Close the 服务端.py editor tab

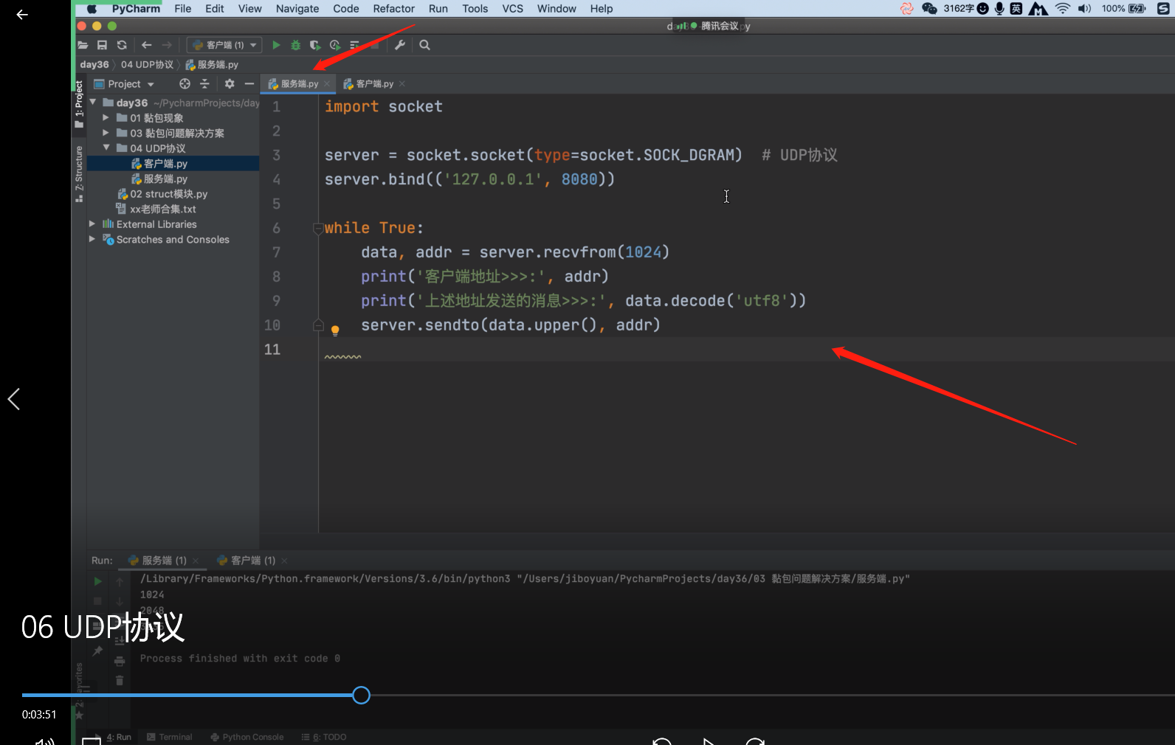[327, 84]
